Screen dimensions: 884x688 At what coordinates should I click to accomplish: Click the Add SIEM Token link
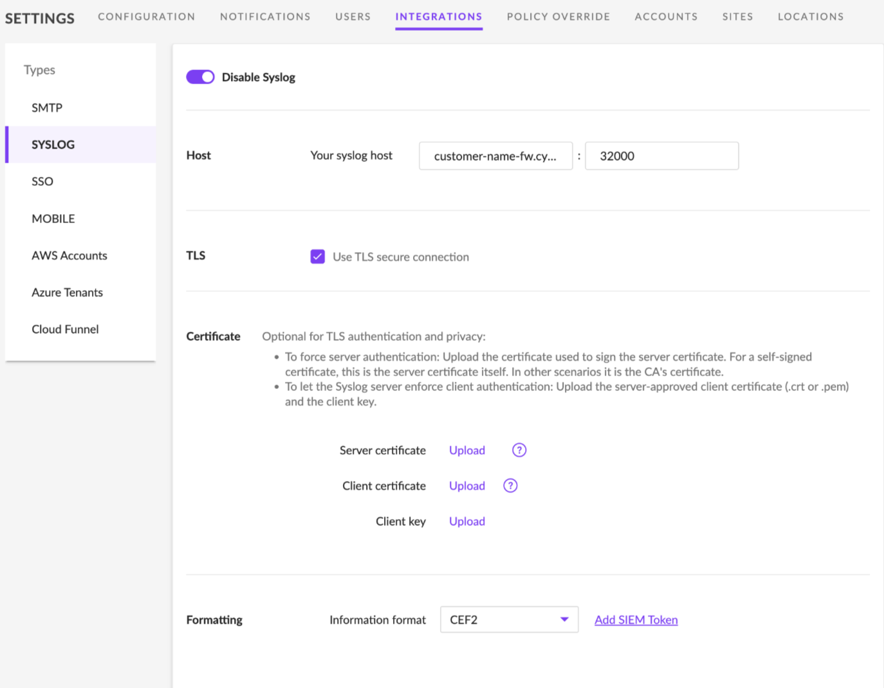tap(636, 620)
